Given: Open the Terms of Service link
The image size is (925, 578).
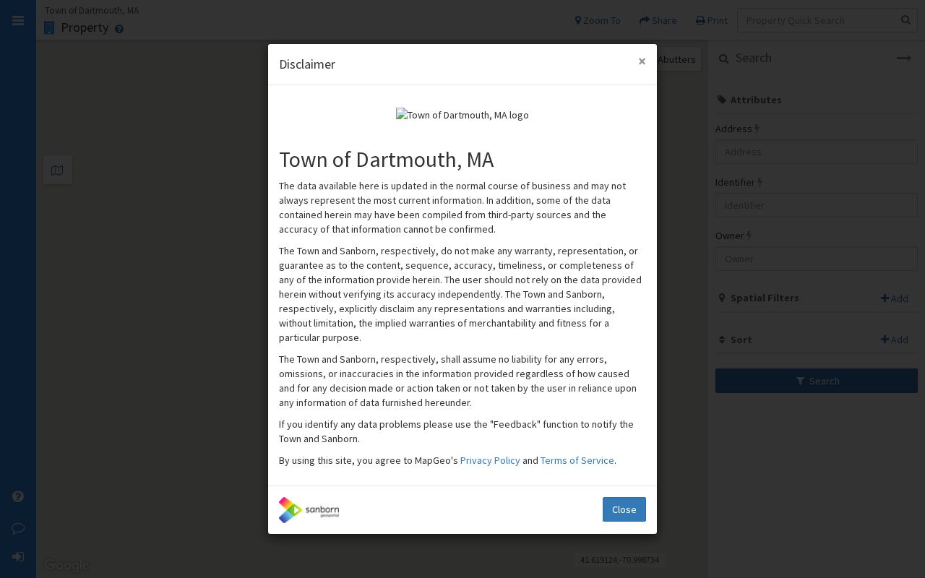Looking at the screenshot, I should (577, 460).
